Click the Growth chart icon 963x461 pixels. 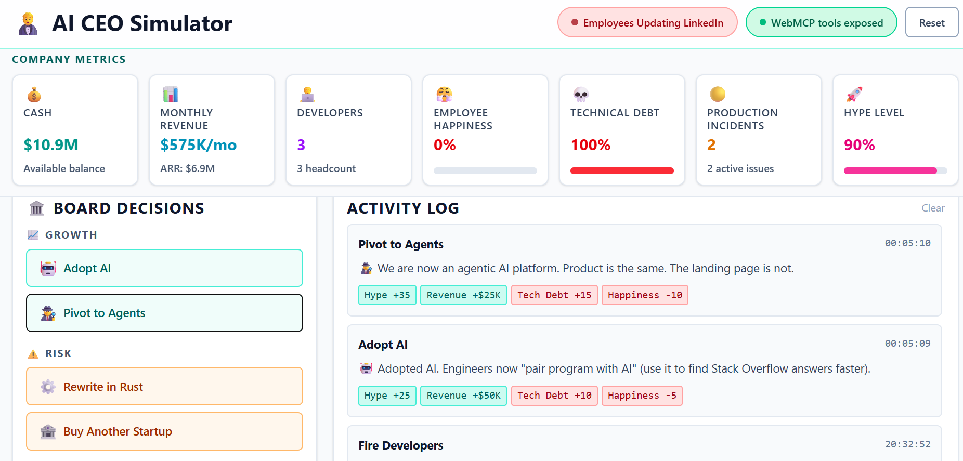click(33, 235)
